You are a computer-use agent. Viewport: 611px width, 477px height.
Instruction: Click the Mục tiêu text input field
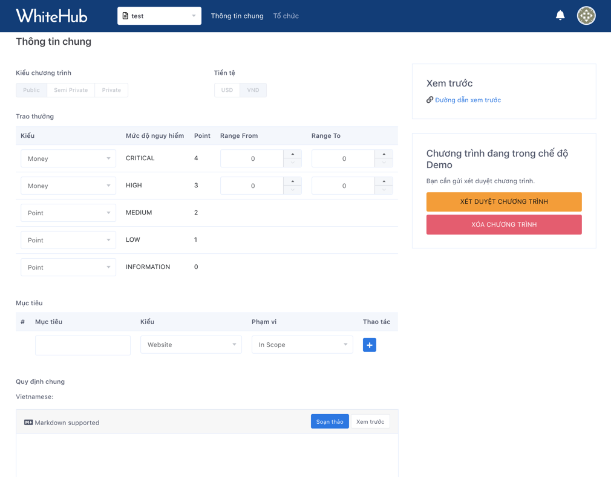click(x=82, y=345)
